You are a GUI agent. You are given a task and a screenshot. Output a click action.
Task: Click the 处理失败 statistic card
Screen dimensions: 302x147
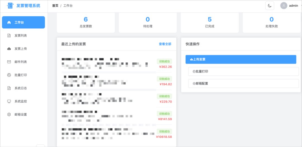(272, 23)
